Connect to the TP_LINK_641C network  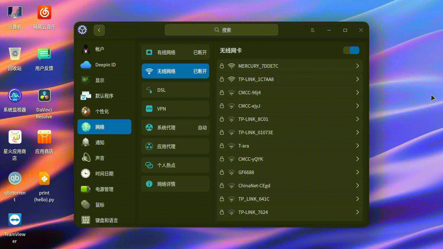[x=290, y=199]
